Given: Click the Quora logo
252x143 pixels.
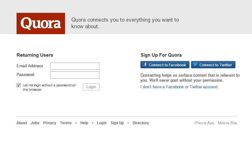Looking at the screenshot, I should pos(41,23).
